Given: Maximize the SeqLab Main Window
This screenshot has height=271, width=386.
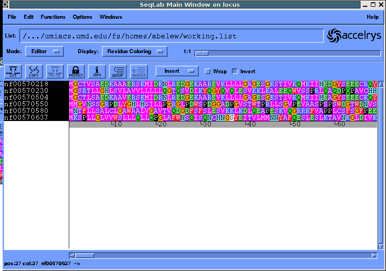Looking at the screenshot, I should point(373,4).
